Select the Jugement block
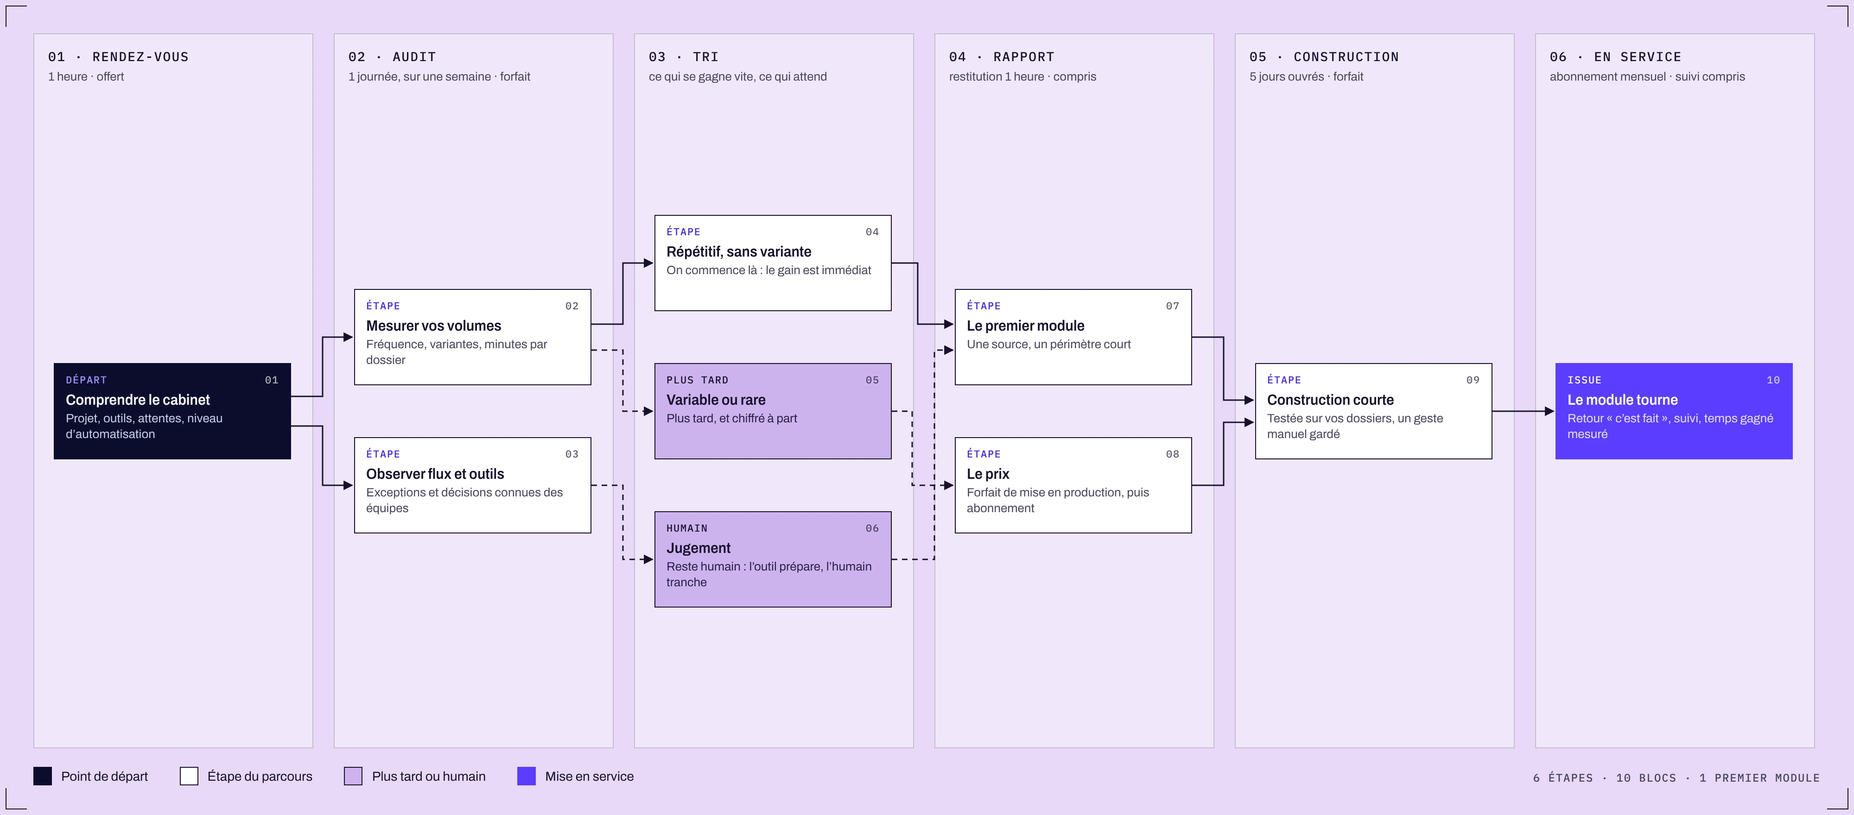Image resolution: width=1854 pixels, height=815 pixels. tap(773, 560)
